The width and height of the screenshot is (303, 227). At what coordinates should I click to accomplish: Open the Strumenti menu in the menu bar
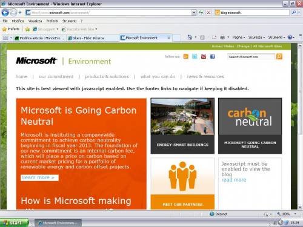69,21
